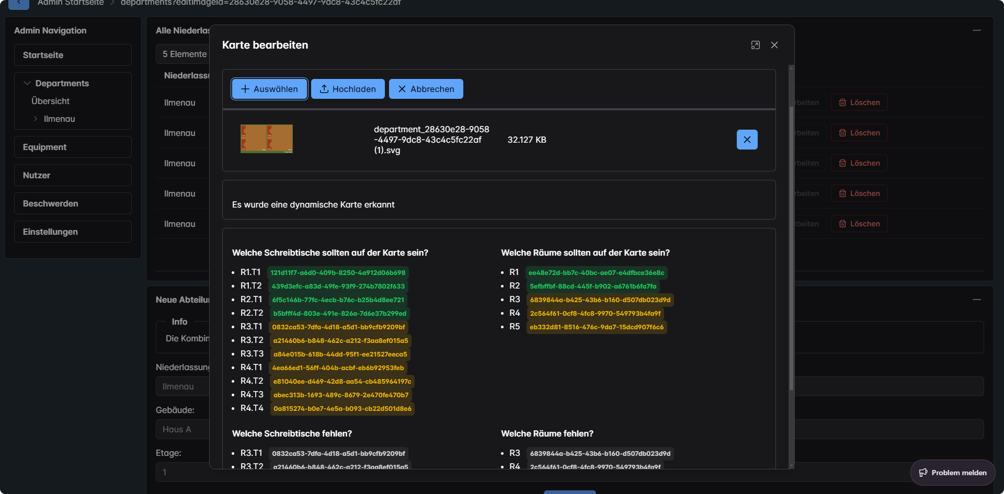This screenshot has width=1004, height=494.
Task: Maximize the Karte bearbeiten dialog
Action: [x=755, y=45]
